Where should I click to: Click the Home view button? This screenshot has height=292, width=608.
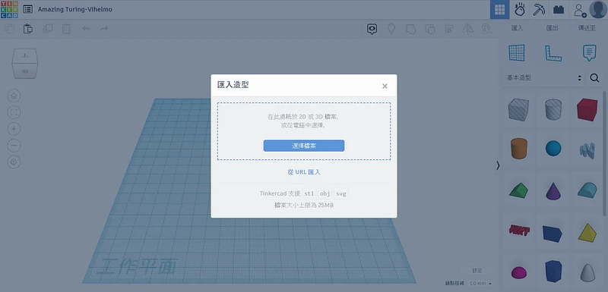14,96
